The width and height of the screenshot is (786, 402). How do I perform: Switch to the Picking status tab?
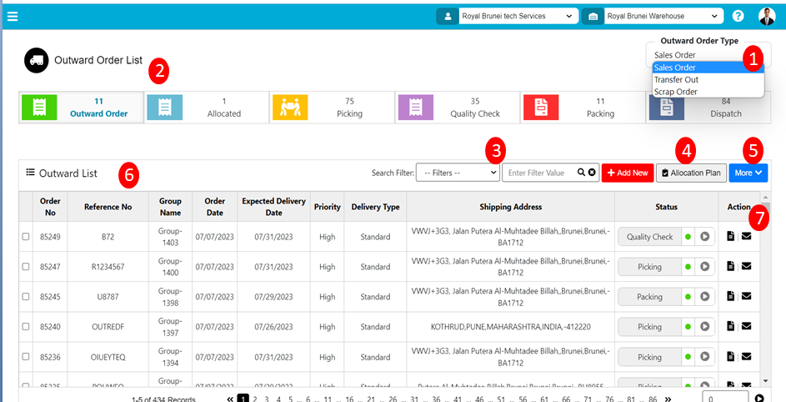coord(331,107)
